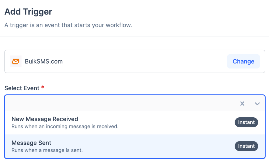
Task: Click the BulkSMS.com app name text
Action: click(44, 62)
